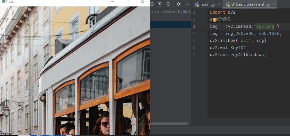Click line number 2 in gutter

(194, 19)
